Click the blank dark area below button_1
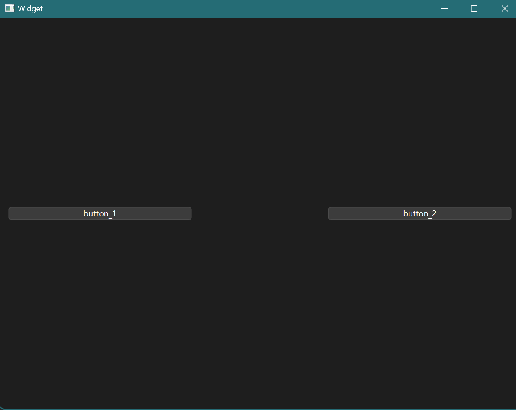 click(100, 312)
